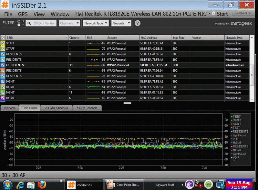
Task: Switch to the Welcome tab
Action: click(x=10, y=108)
